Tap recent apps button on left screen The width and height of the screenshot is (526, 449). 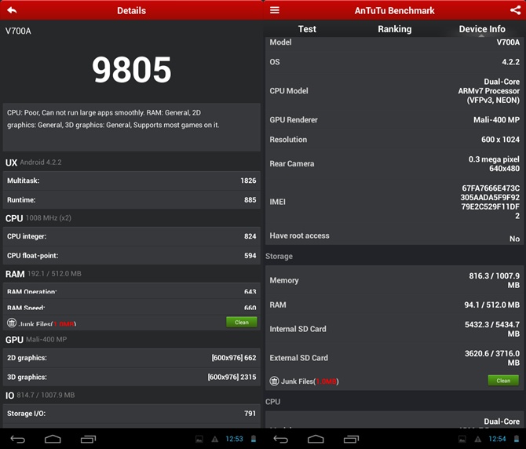(x=88, y=439)
